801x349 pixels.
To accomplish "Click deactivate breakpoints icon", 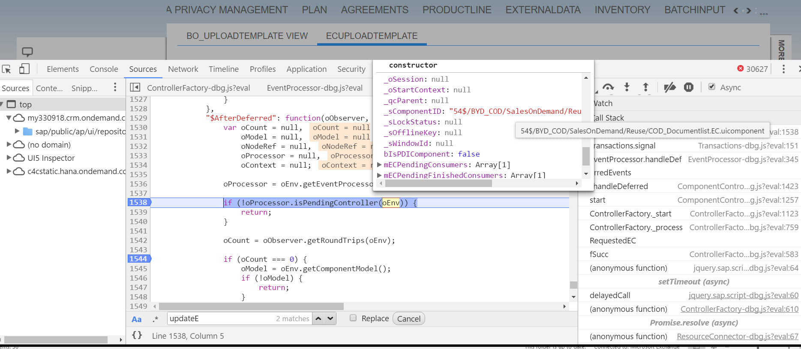I will (670, 87).
